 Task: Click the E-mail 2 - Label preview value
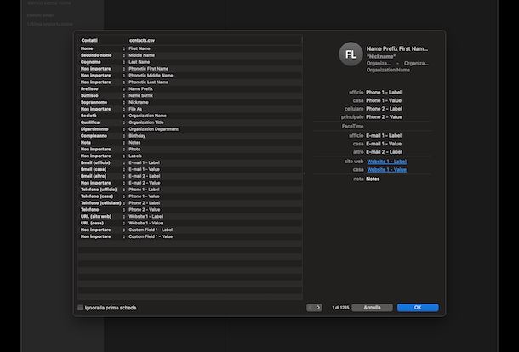384,152
